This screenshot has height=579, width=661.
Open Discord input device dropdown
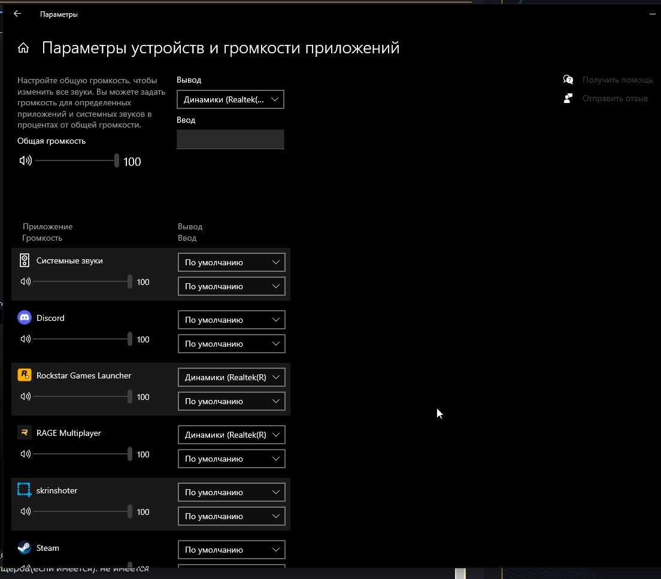[x=232, y=344]
